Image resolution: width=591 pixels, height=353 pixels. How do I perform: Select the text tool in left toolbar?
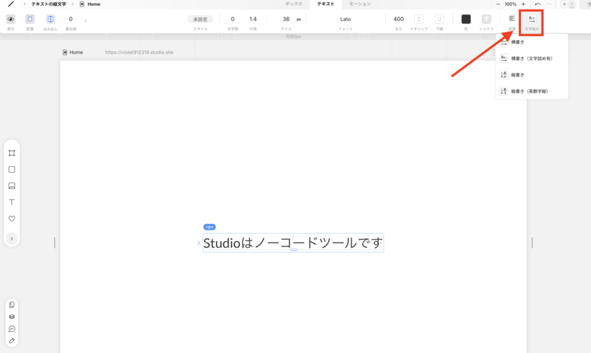click(12, 202)
